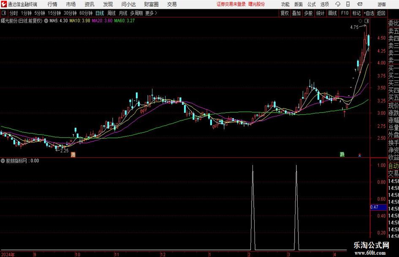The height and width of the screenshot is (257, 399).
Task: Open the 发现 menu
Action: [x=108, y=4]
